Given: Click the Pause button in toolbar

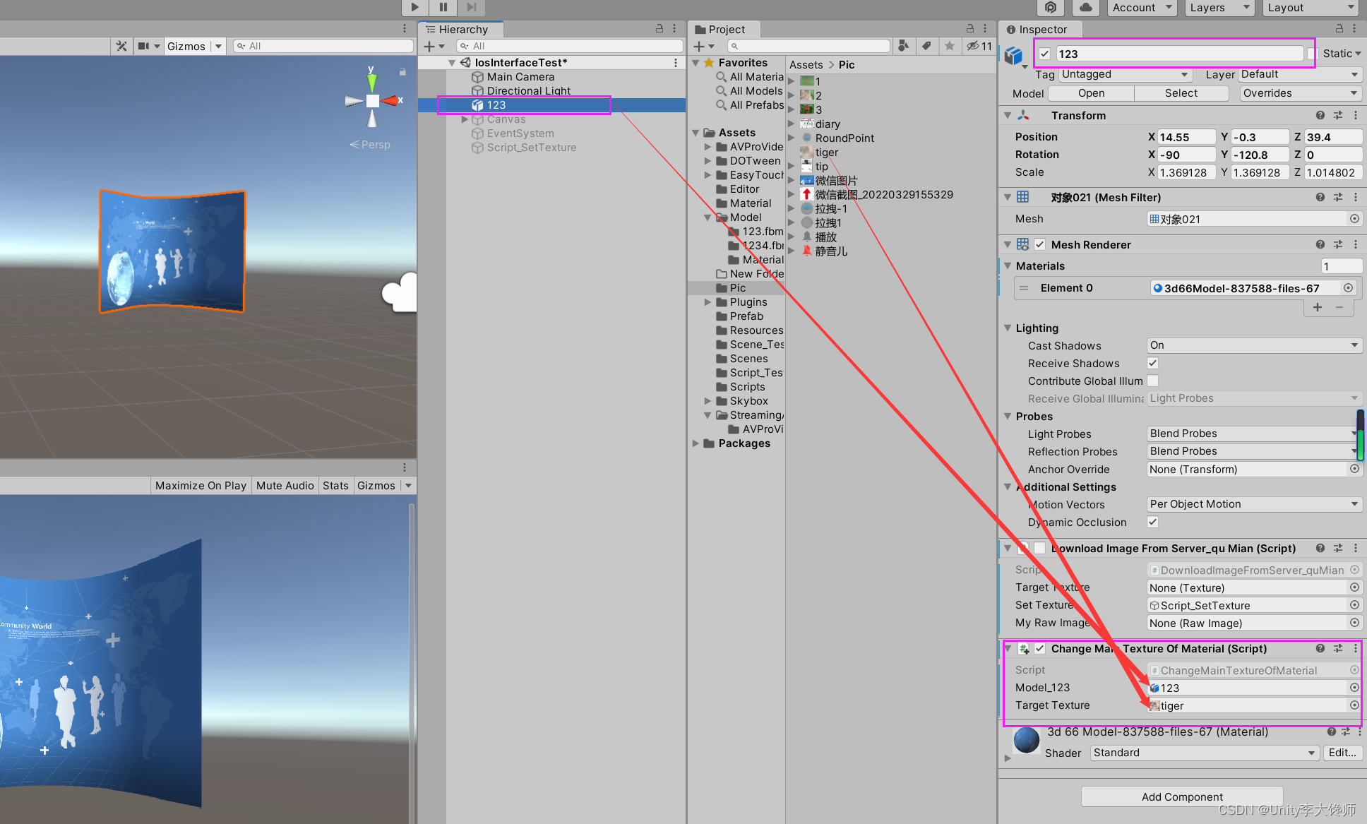Looking at the screenshot, I should click(x=443, y=7).
